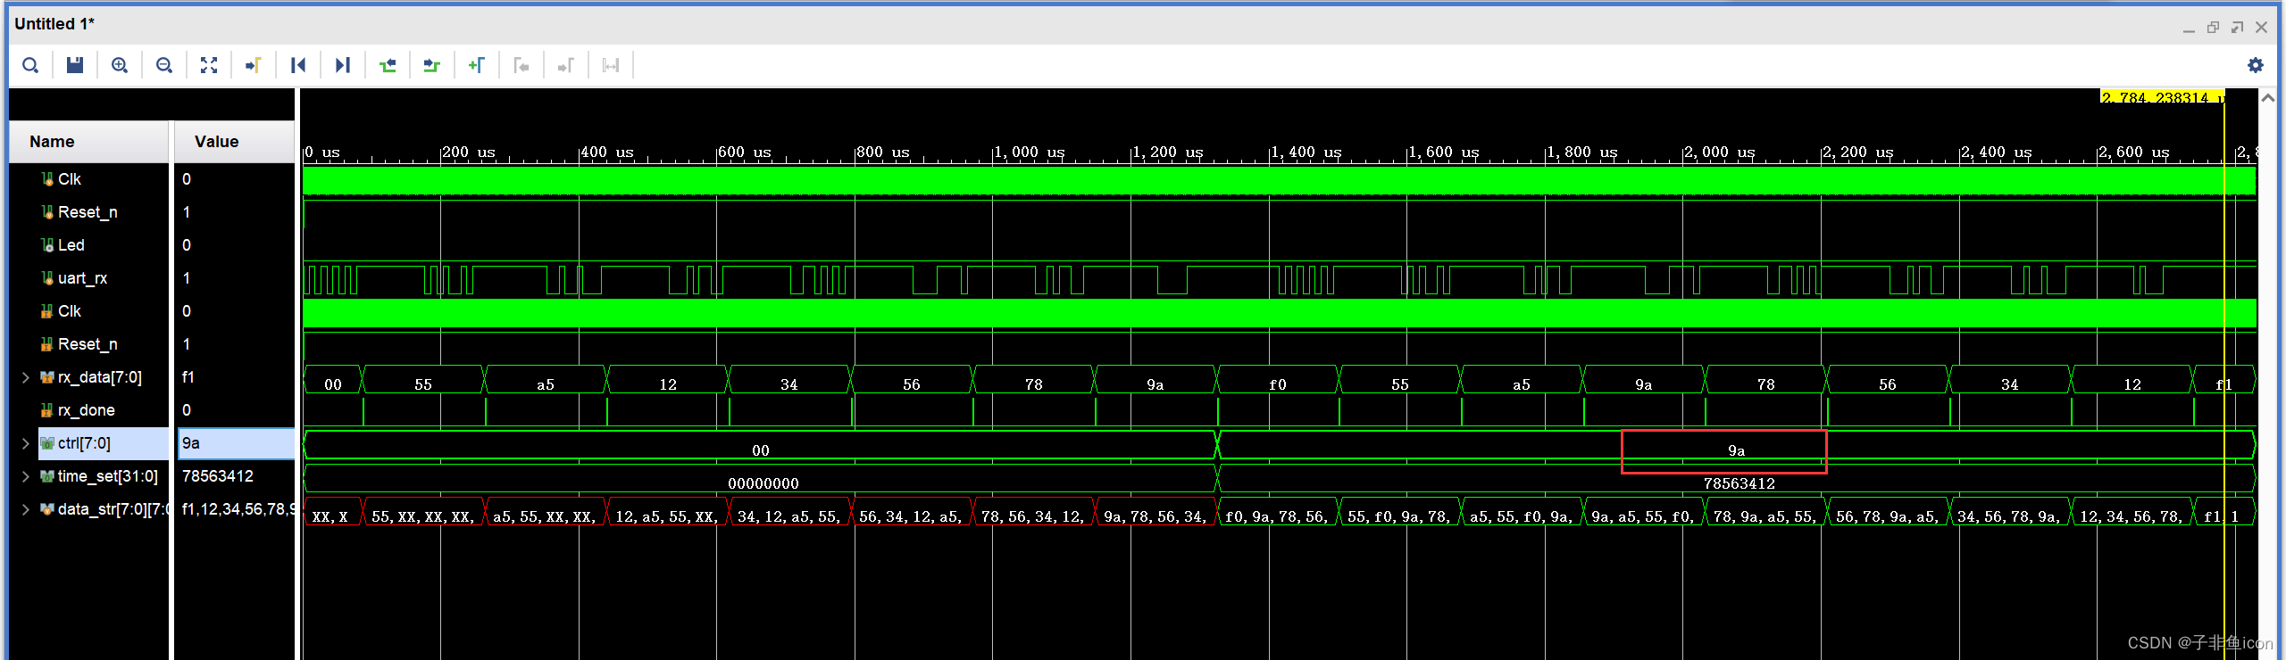Click the Value column header
Screen dimensions: 2286x660
point(234,142)
